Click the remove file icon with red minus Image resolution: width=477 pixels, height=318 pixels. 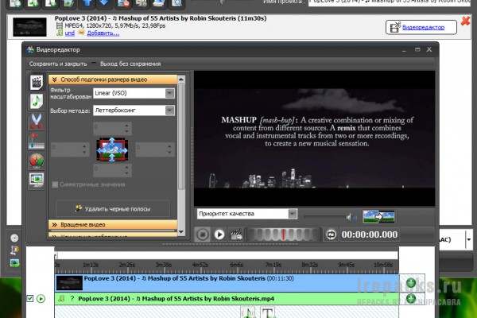(x=123, y=3)
